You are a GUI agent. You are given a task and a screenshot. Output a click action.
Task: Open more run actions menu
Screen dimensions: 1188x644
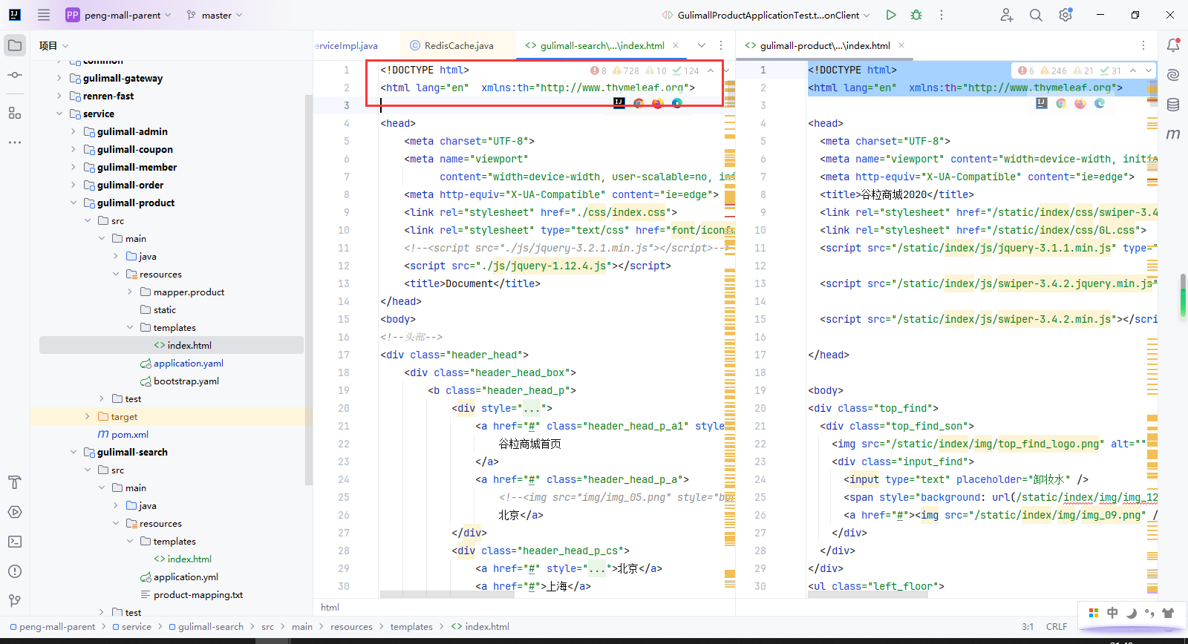tap(941, 15)
